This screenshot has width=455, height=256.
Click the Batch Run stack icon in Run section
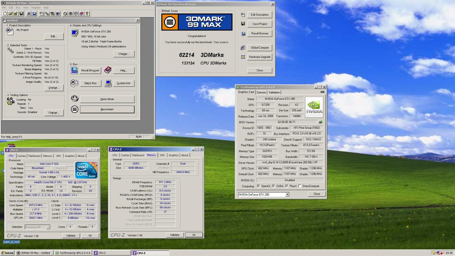tap(74, 83)
